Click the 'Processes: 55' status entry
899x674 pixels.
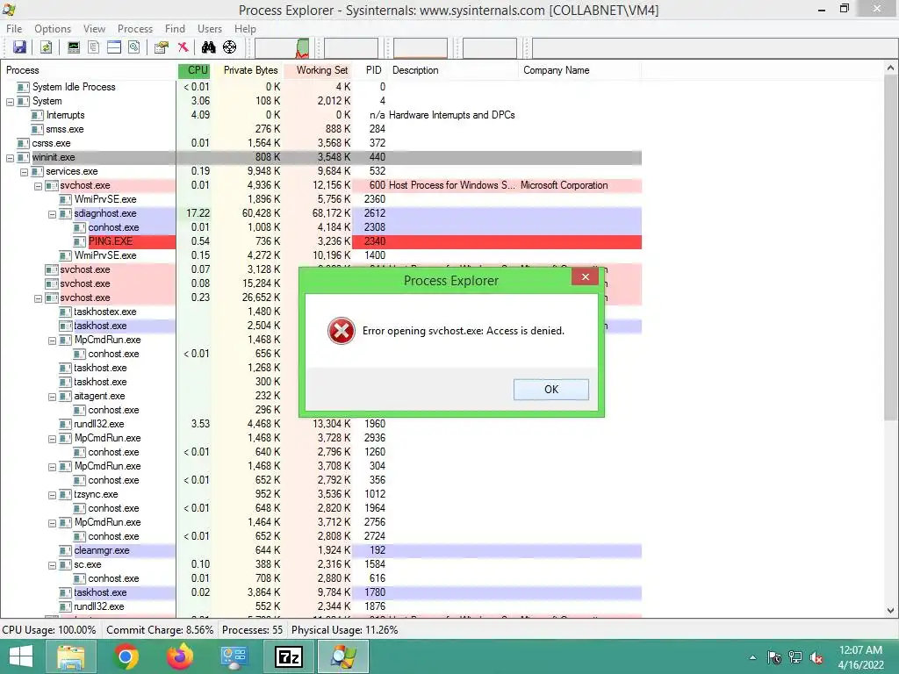[252, 630]
